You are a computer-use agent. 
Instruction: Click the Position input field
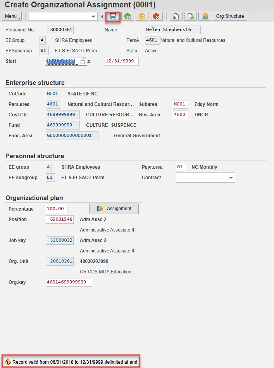pos(59,219)
